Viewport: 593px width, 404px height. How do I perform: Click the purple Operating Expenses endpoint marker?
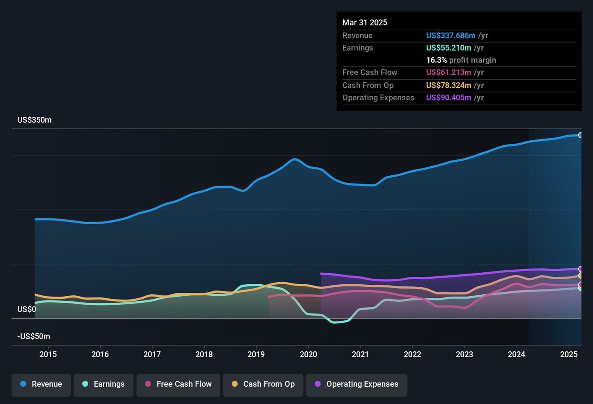(x=580, y=269)
